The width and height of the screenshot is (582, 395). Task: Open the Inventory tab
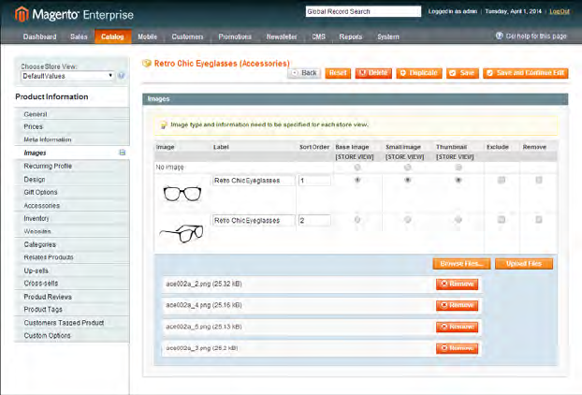pos(72,218)
